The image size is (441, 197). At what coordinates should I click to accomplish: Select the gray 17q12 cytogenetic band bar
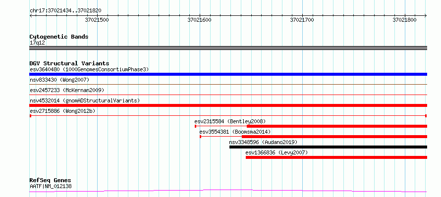click(228, 48)
